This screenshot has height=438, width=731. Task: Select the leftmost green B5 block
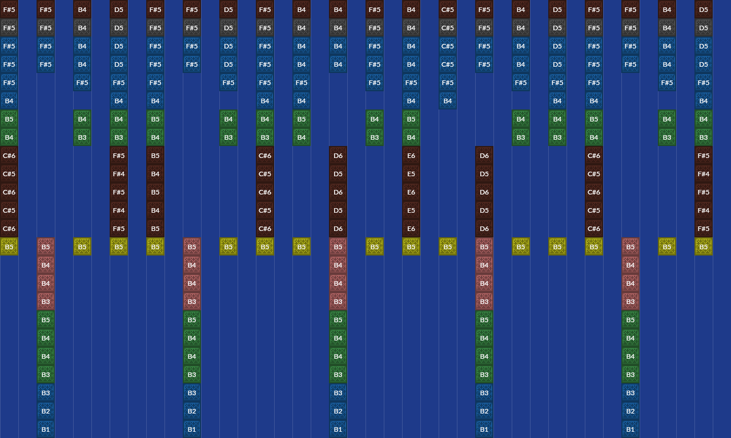pos(9,119)
